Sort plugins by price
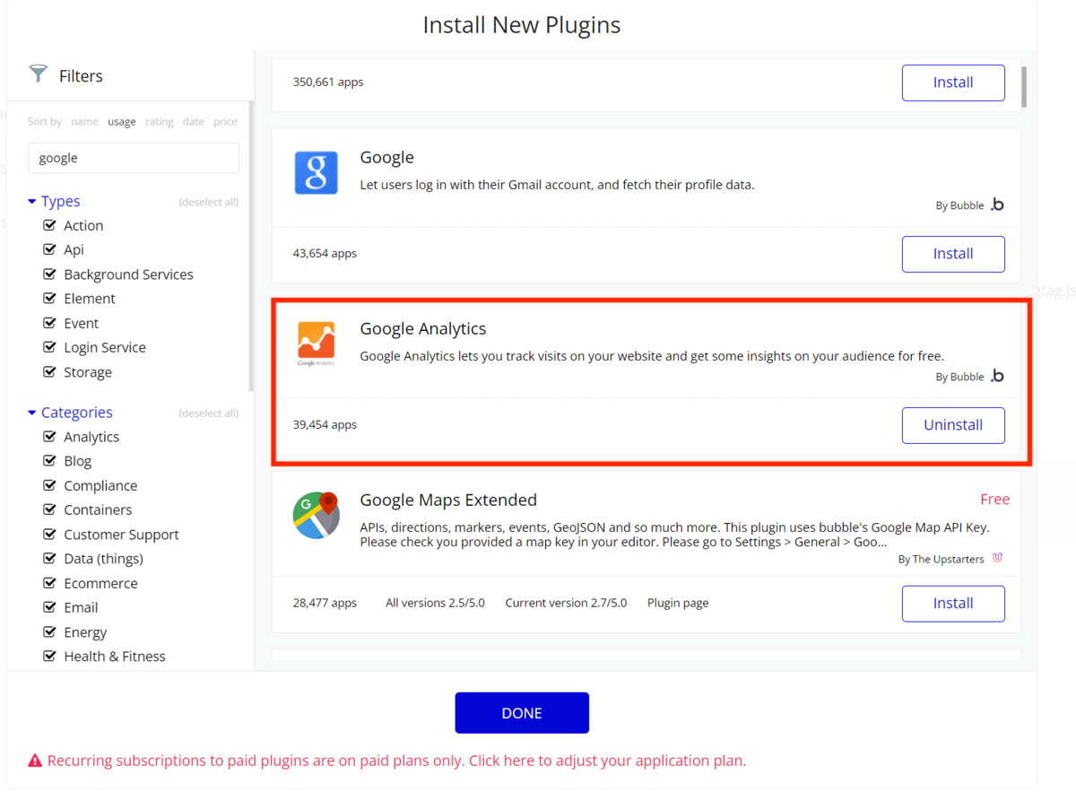1076x792 pixels. (226, 122)
